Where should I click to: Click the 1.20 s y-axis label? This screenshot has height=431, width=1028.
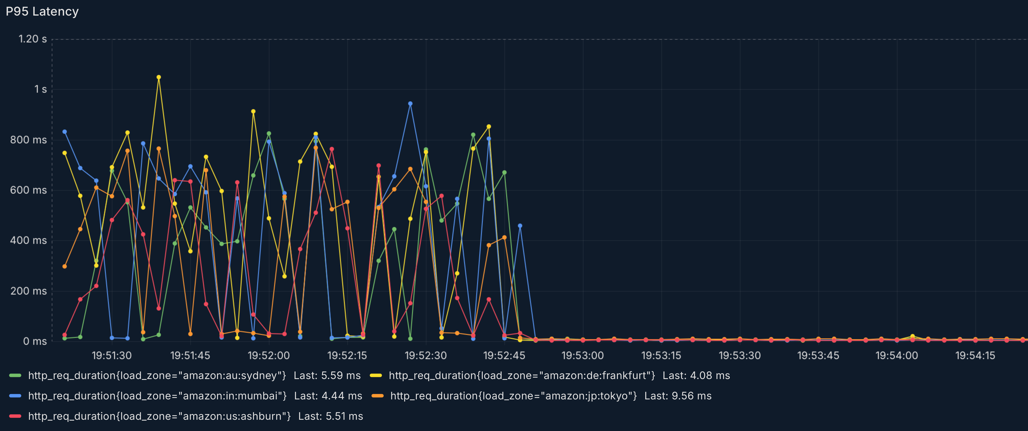(33, 39)
